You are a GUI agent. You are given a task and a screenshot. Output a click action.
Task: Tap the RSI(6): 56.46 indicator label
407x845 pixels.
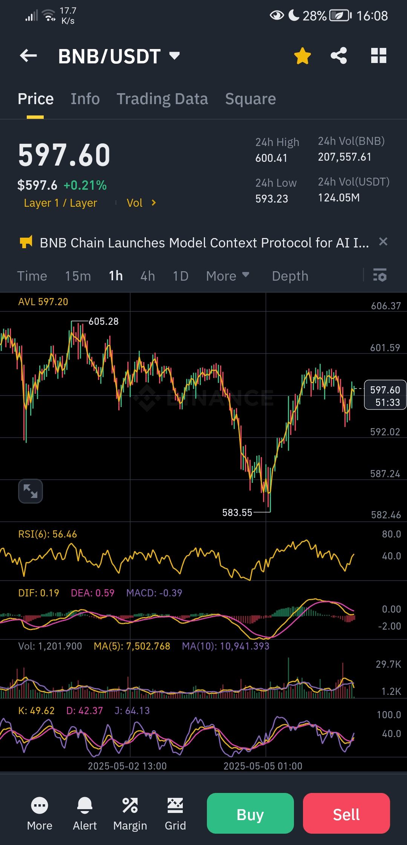pyautogui.click(x=47, y=534)
